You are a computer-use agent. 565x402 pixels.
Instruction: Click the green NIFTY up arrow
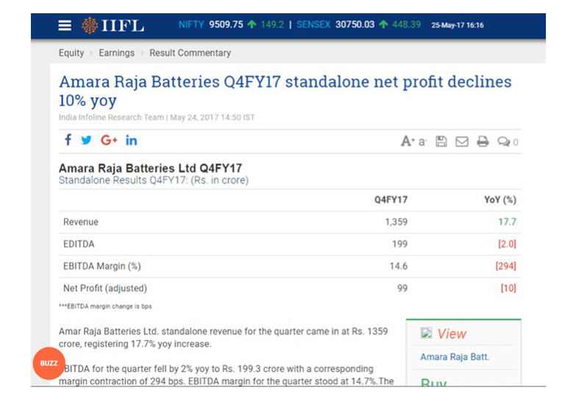coord(252,24)
